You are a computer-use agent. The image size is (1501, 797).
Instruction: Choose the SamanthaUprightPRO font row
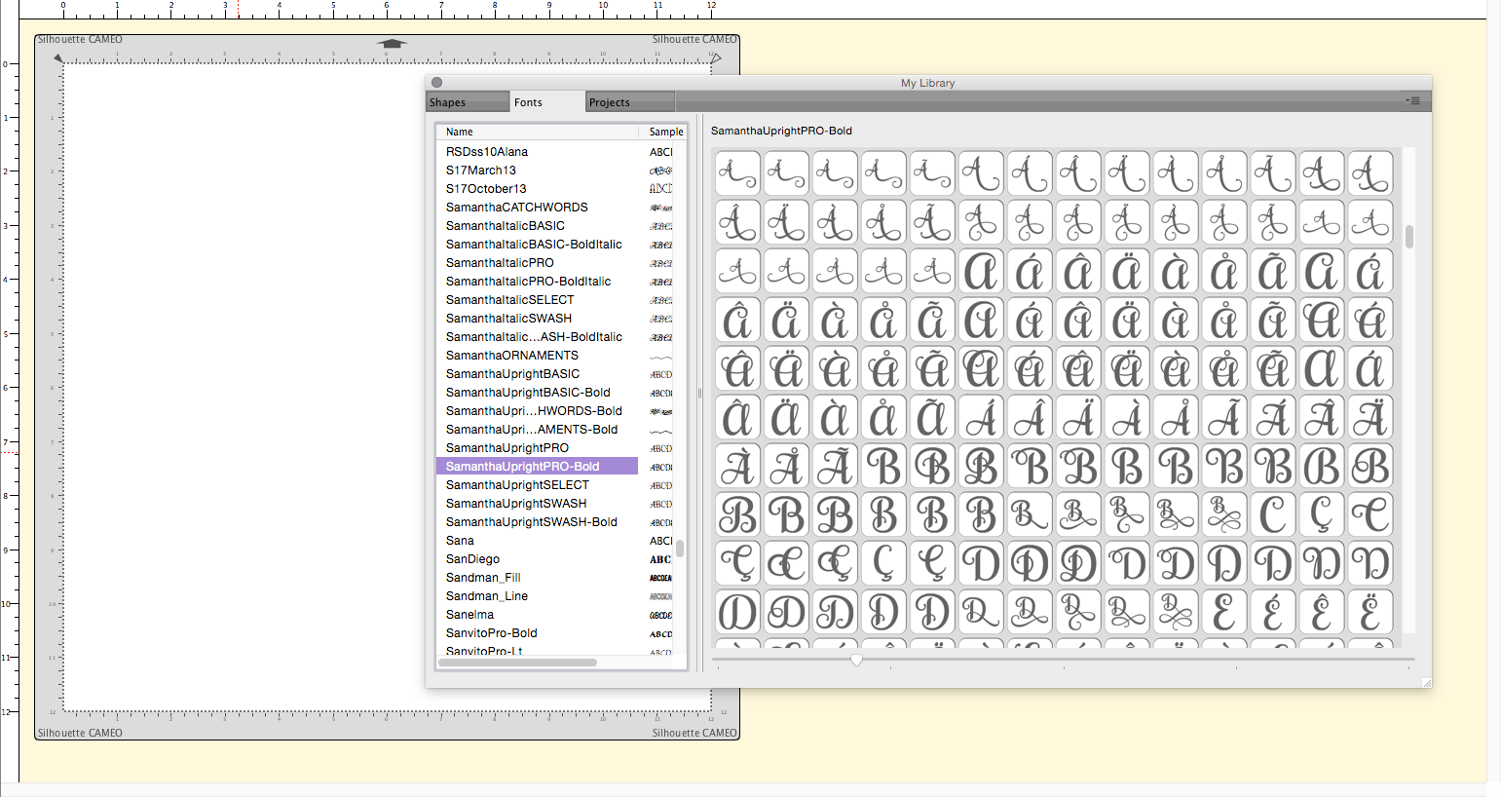tap(555, 448)
